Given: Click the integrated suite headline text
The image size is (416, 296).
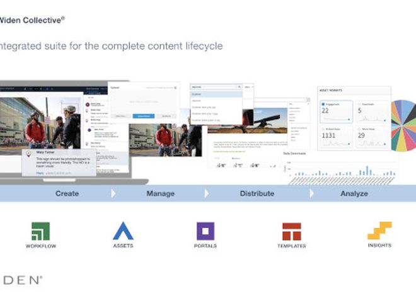Looking at the screenshot, I should [111, 46].
